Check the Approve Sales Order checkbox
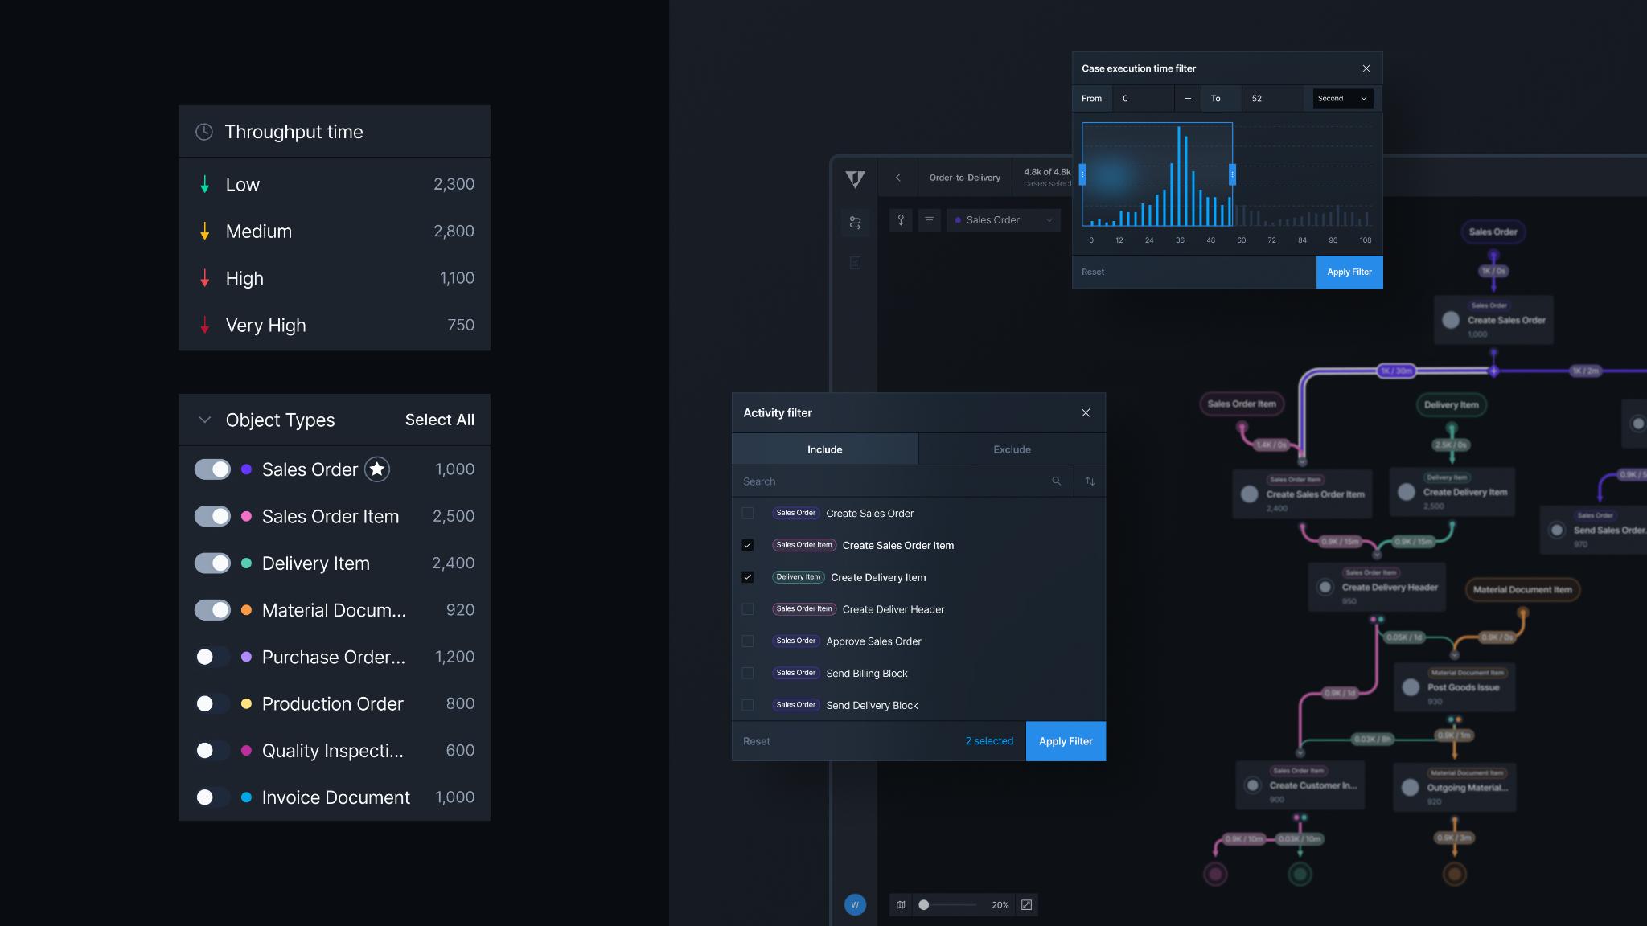The height and width of the screenshot is (926, 1647). (x=747, y=641)
